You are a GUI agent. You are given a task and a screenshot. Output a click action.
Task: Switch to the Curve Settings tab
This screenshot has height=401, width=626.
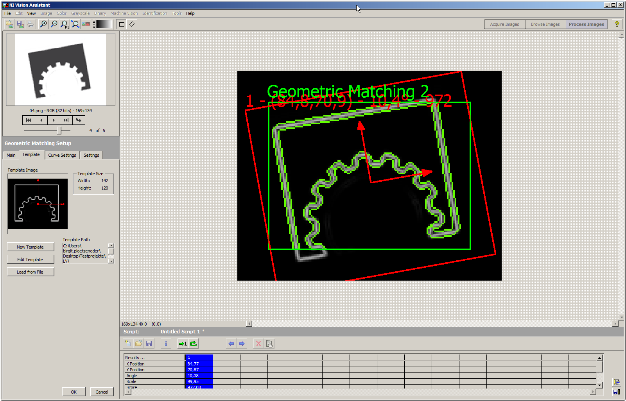click(x=62, y=155)
